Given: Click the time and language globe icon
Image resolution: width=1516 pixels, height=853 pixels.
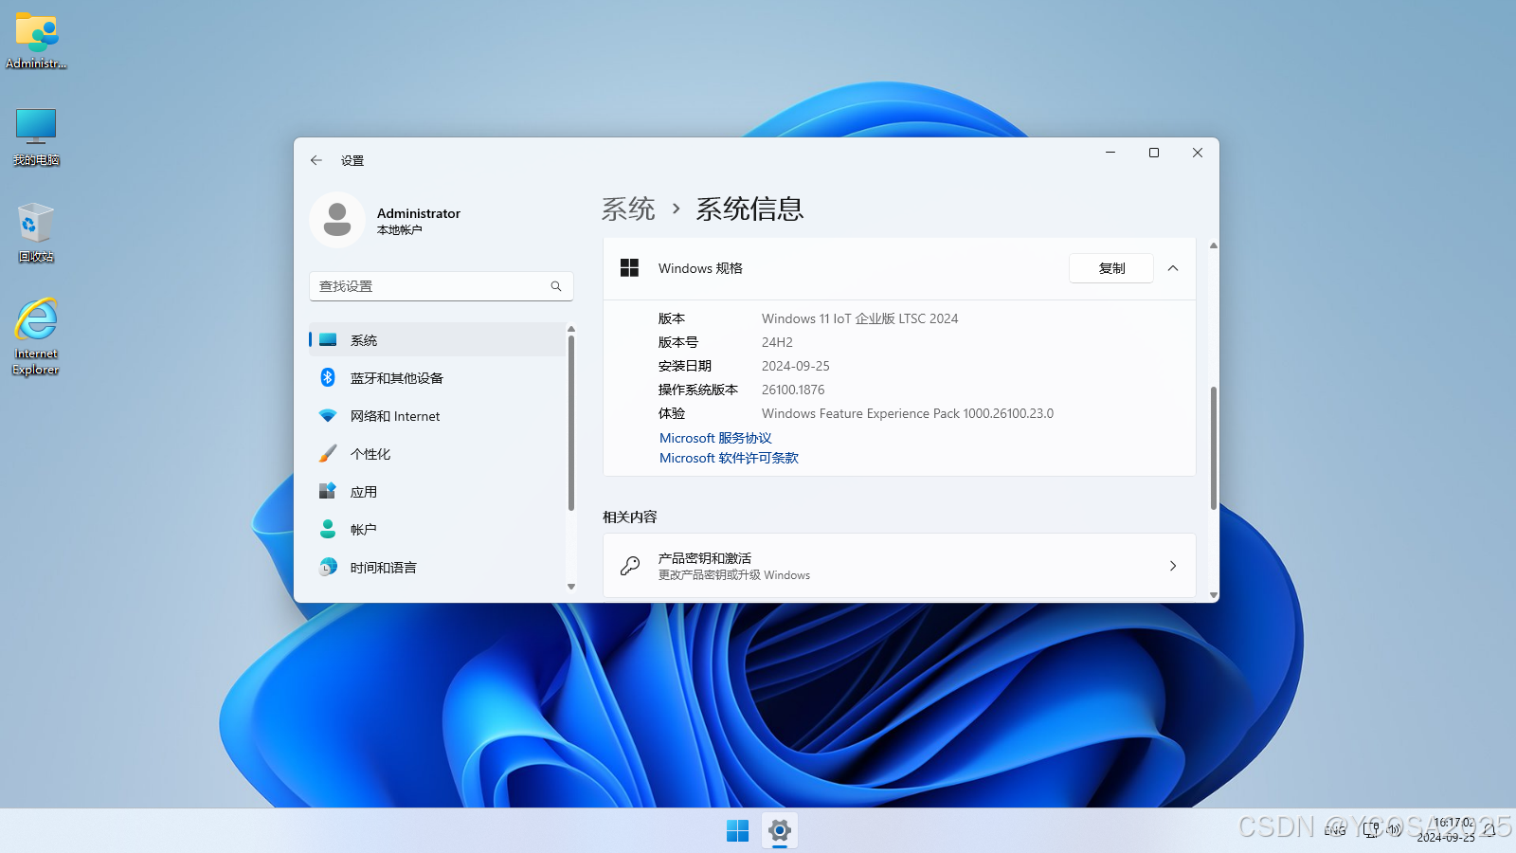Looking at the screenshot, I should coord(328,567).
